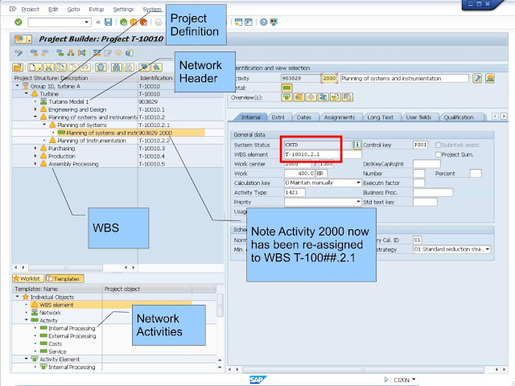Select the External Processing template
The image size is (515, 386).
72,336
